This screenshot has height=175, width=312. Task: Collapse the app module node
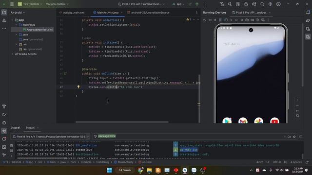coord(12,20)
